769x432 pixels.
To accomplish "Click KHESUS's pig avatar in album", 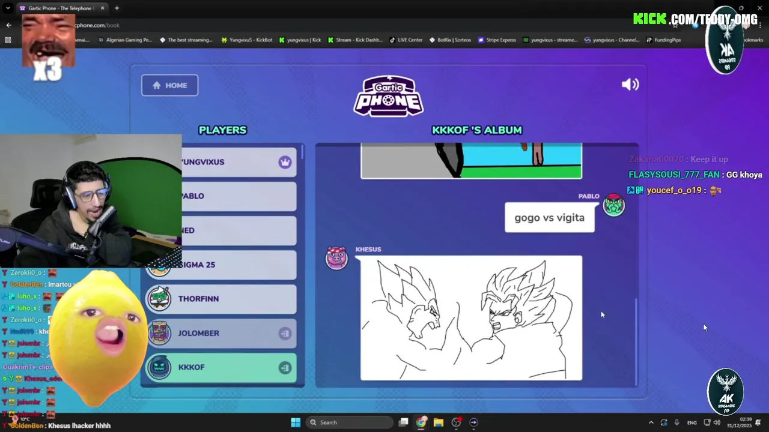I will coord(336,258).
